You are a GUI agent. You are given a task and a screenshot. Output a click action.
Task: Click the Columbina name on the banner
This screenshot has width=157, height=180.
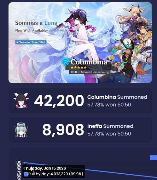click(89, 62)
